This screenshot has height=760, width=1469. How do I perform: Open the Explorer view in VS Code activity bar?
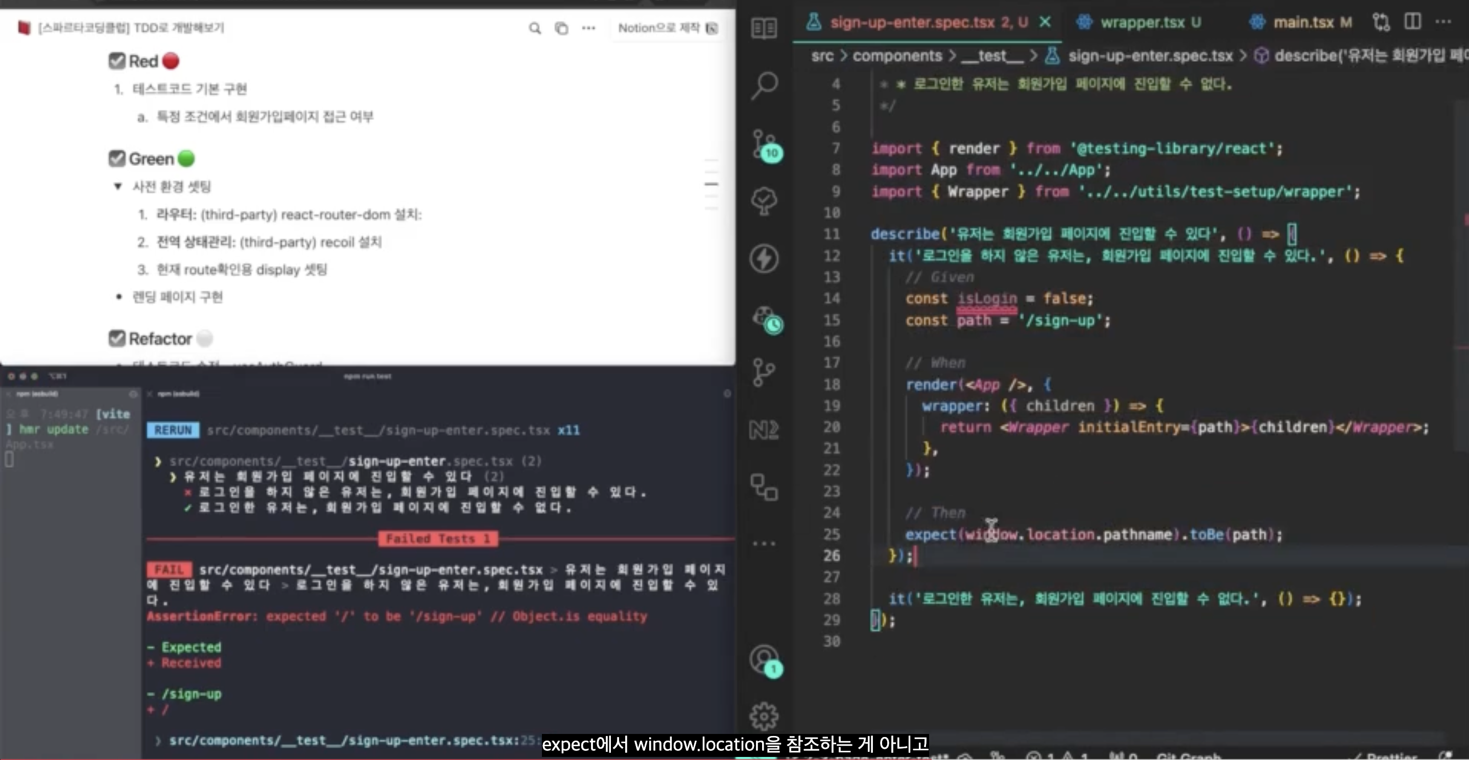click(x=764, y=28)
